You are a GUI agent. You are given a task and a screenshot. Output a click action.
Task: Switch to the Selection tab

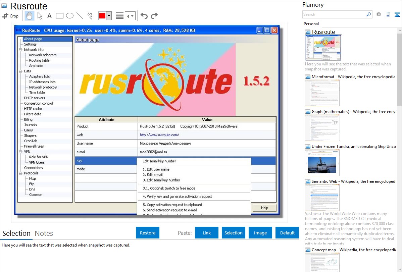pyautogui.click(x=16, y=233)
